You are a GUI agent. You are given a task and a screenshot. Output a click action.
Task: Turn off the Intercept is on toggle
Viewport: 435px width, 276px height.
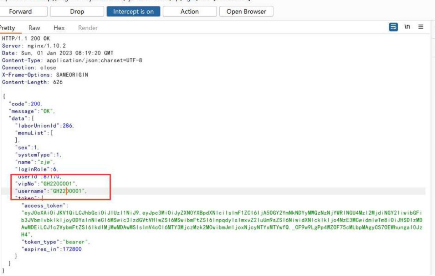point(133,11)
